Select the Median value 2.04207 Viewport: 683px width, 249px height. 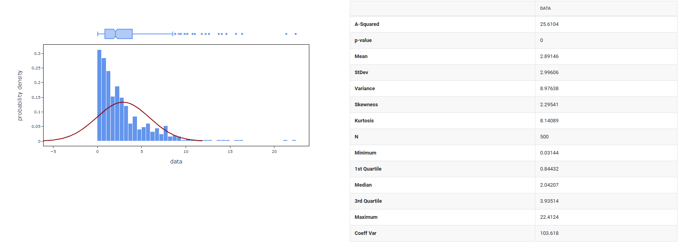(549, 185)
